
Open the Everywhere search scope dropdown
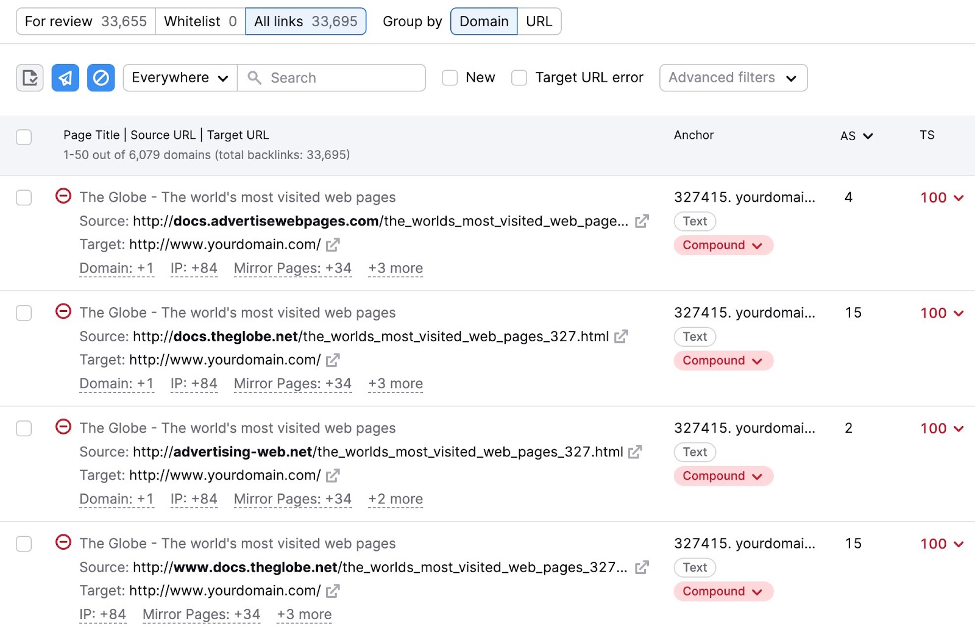pos(180,78)
